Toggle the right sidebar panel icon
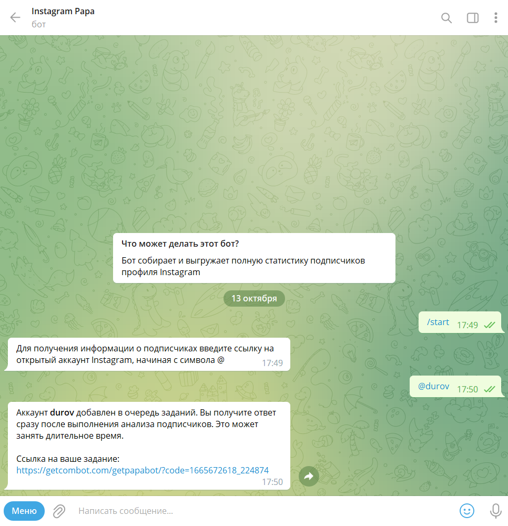The width and height of the screenshot is (508, 526). coord(472,18)
